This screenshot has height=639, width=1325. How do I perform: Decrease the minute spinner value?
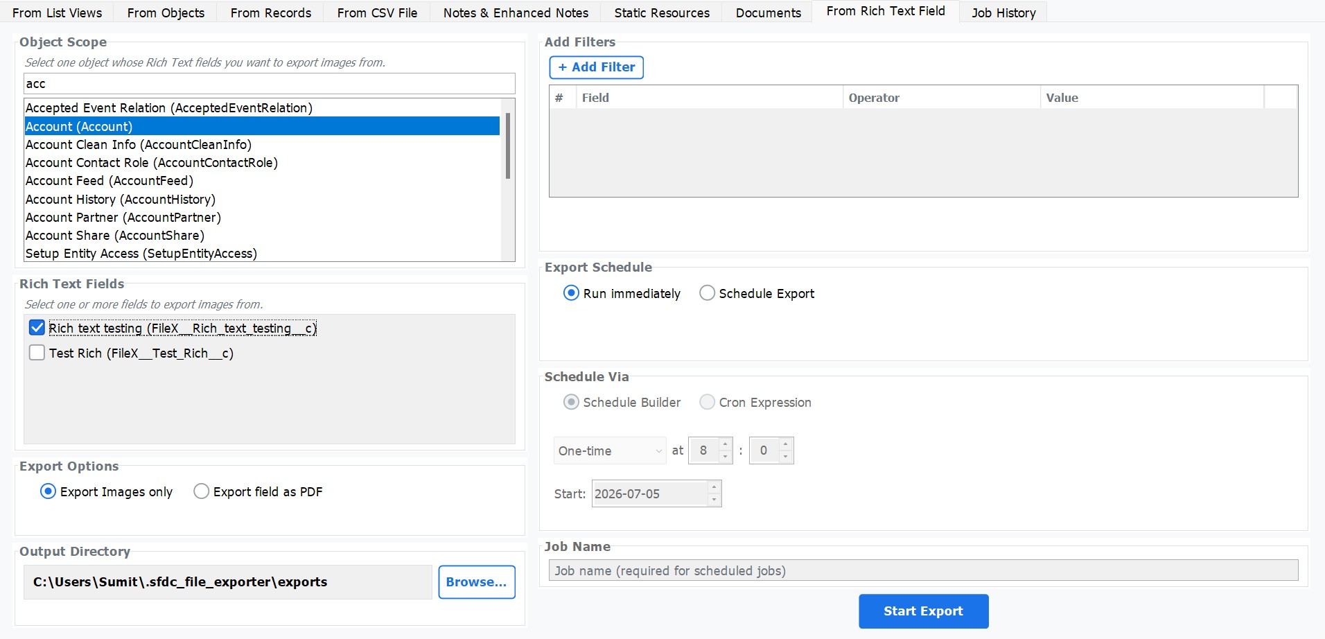785,457
